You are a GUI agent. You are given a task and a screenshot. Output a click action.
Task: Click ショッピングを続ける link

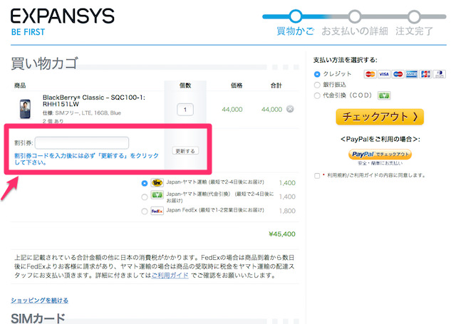point(40,301)
